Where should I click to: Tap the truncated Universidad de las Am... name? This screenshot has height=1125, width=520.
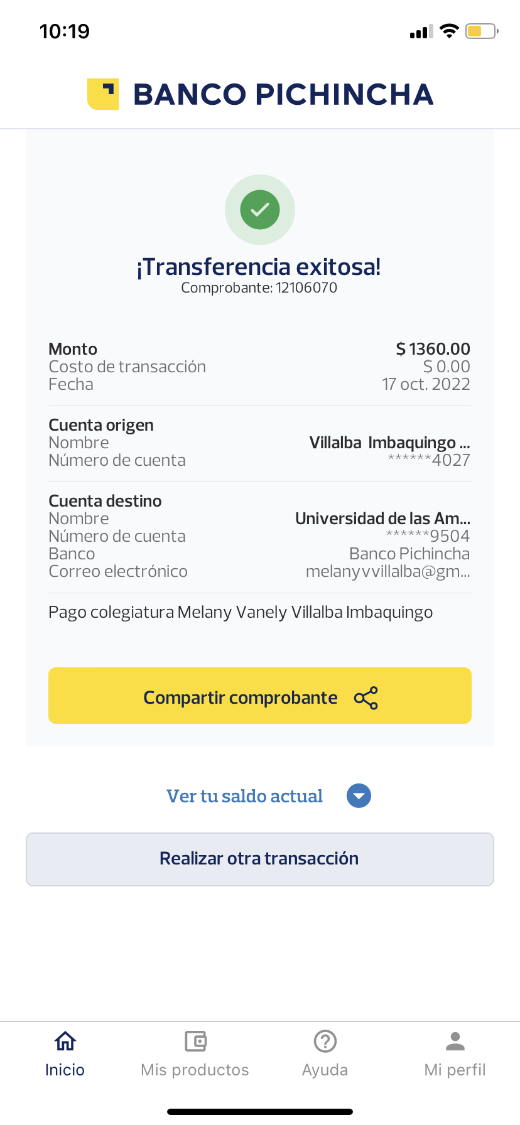(x=382, y=519)
